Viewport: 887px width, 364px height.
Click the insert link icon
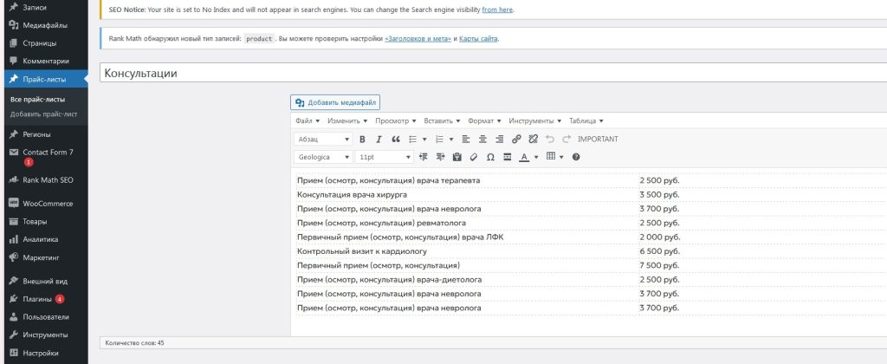point(516,139)
